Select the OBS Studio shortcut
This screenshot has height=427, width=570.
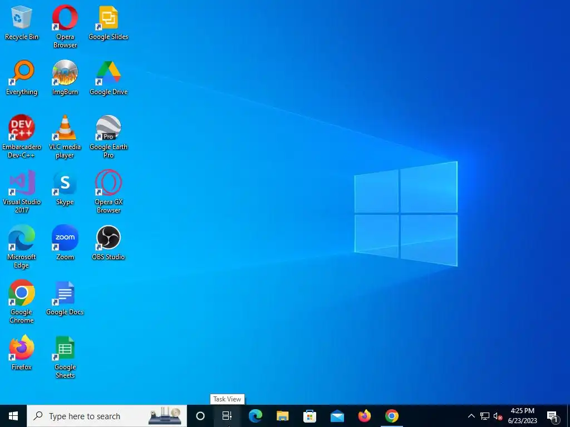point(109,242)
